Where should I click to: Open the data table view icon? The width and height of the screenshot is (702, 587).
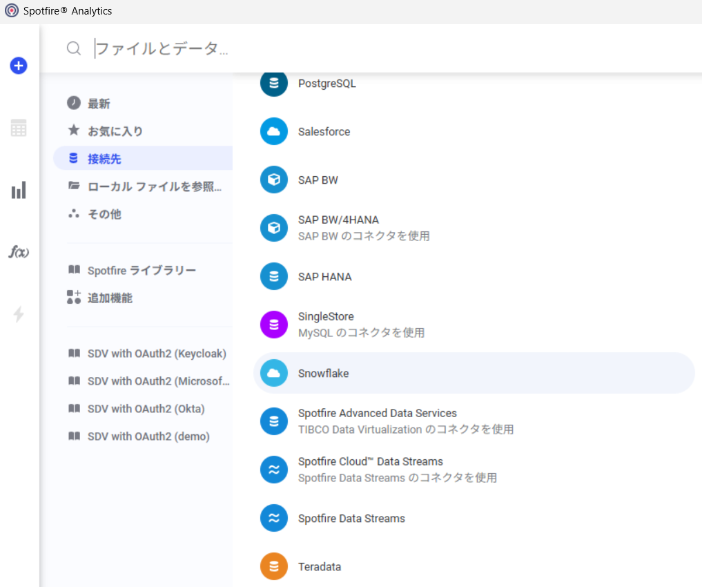point(19,128)
